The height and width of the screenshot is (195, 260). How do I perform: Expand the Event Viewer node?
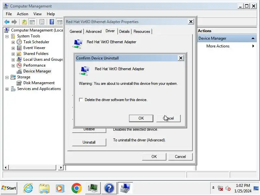pos(13,48)
